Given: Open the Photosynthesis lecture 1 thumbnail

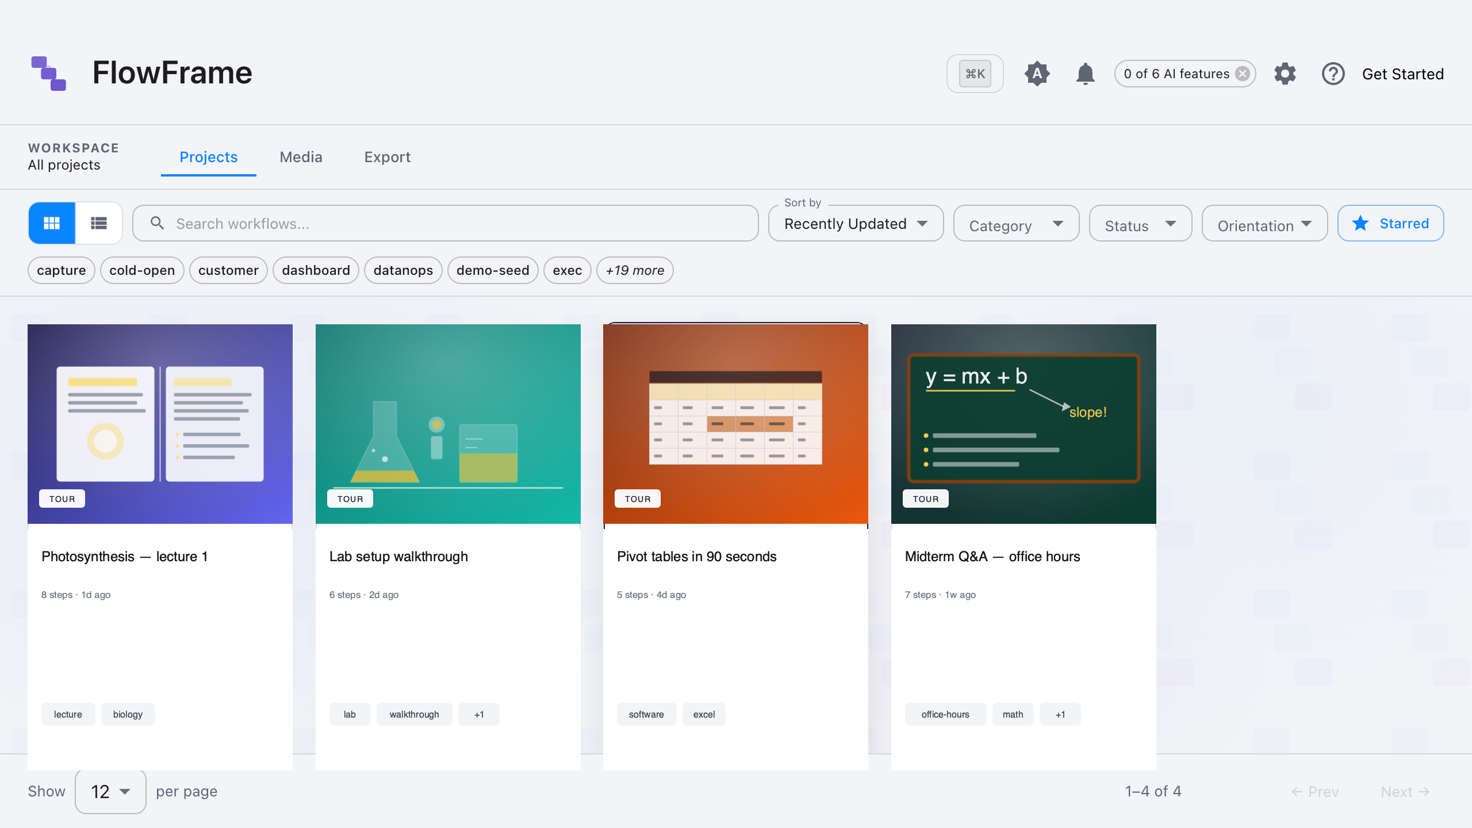Looking at the screenshot, I should 160,424.
